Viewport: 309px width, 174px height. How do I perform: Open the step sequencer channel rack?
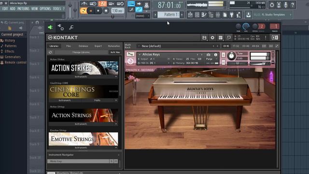197,15
